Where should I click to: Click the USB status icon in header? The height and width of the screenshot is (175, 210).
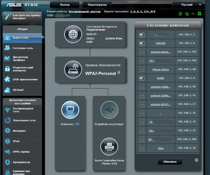click(193, 14)
